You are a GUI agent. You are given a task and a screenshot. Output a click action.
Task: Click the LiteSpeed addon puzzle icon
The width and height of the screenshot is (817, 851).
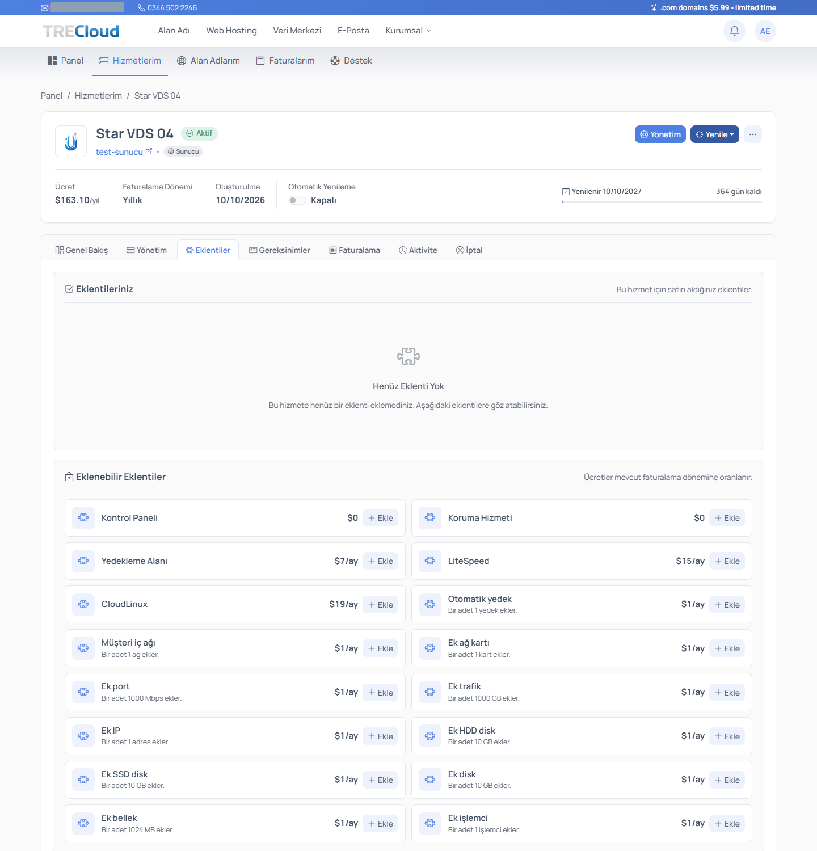tap(430, 561)
